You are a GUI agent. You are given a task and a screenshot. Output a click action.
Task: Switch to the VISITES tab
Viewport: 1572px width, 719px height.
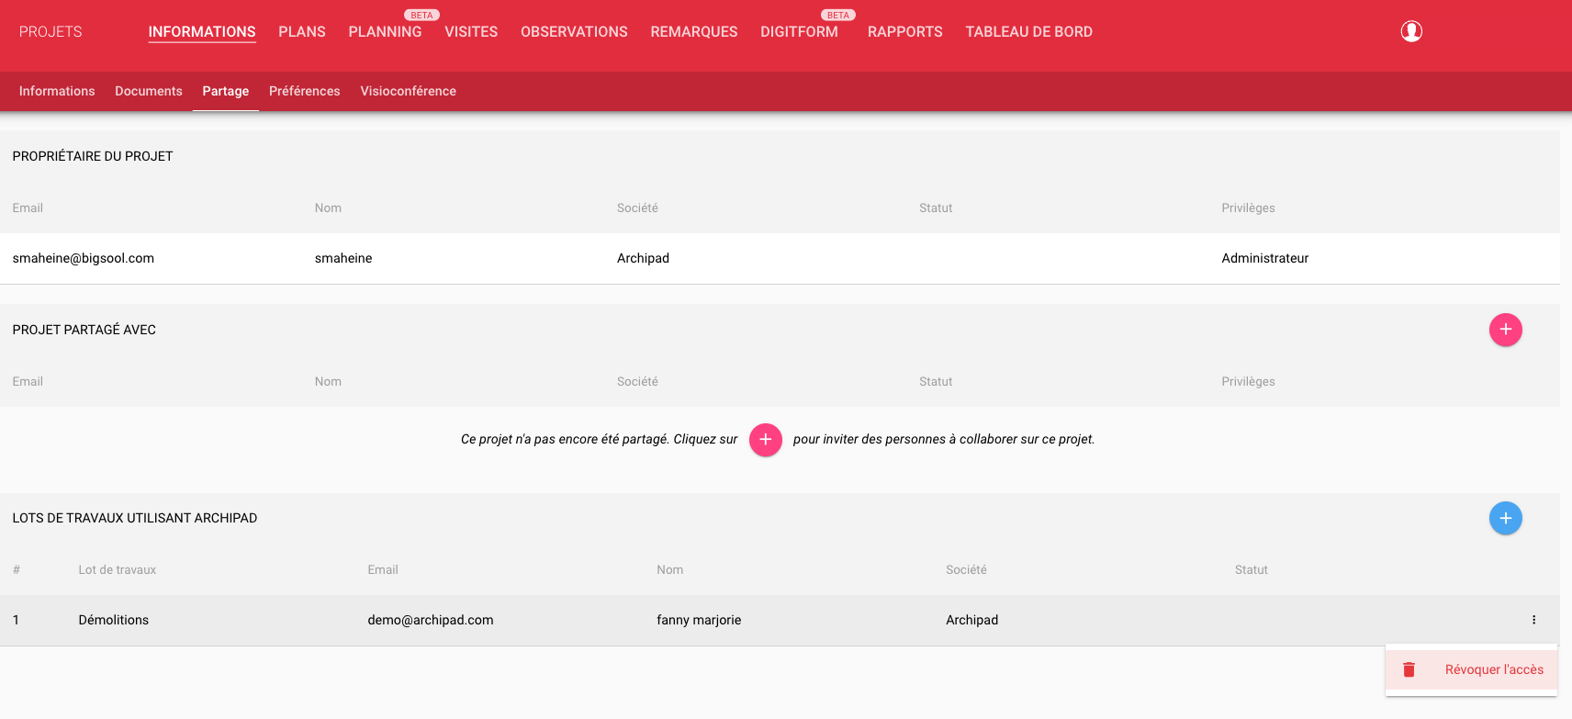pyautogui.click(x=471, y=32)
